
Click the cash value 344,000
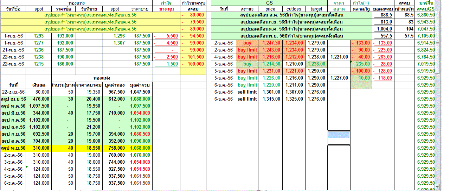[39, 113]
